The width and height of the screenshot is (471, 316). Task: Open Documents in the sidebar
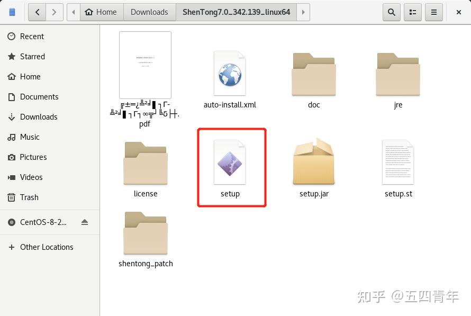50,97
